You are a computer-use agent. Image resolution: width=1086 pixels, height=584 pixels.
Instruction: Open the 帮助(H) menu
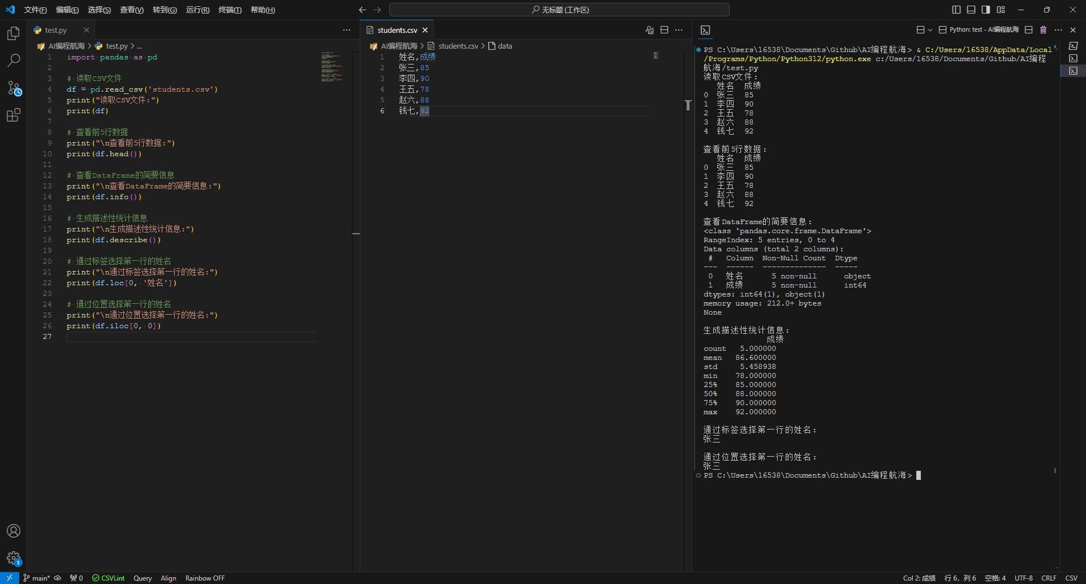coord(263,10)
